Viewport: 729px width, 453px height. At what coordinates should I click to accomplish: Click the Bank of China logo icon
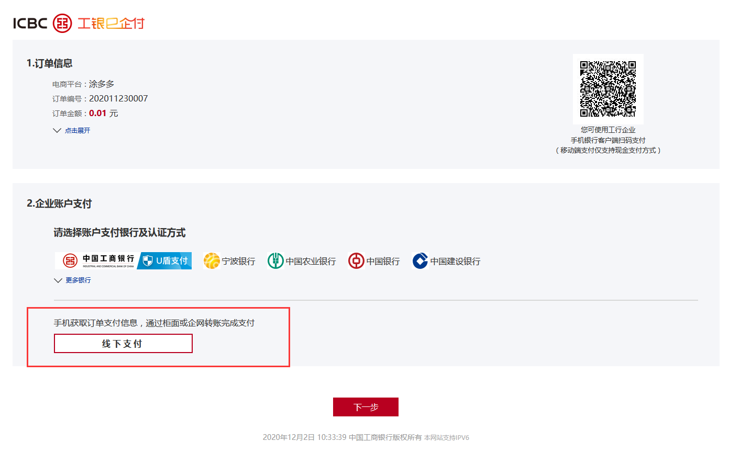pos(356,261)
